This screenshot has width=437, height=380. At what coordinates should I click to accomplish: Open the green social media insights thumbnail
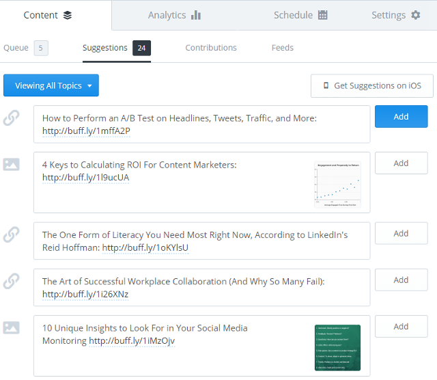[337, 347]
